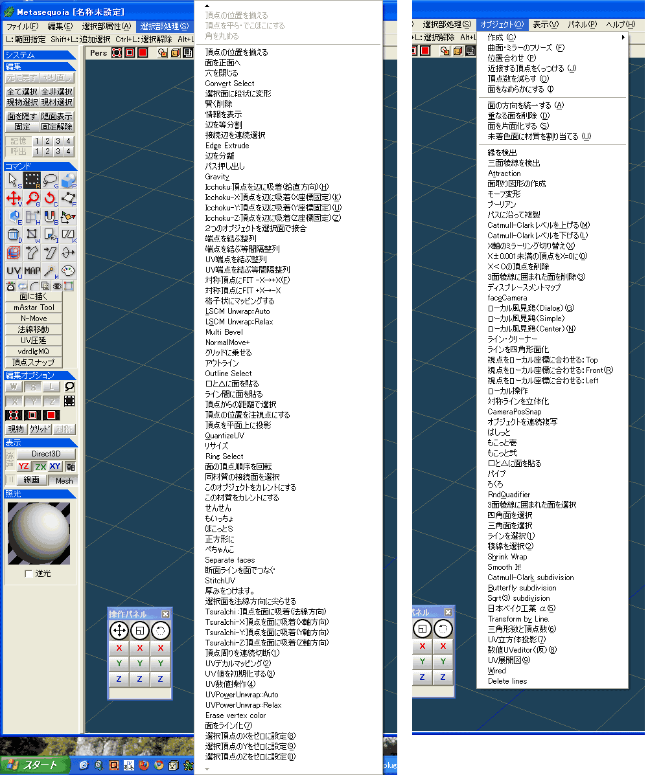Select the arrow Select tool (S)
The height and width of the screenshot is (775, 661).
pos(14,181)
